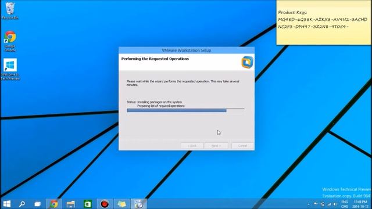Click the disabled Back button
Screen dimensions: 372x209
click(x=192, y=146)
